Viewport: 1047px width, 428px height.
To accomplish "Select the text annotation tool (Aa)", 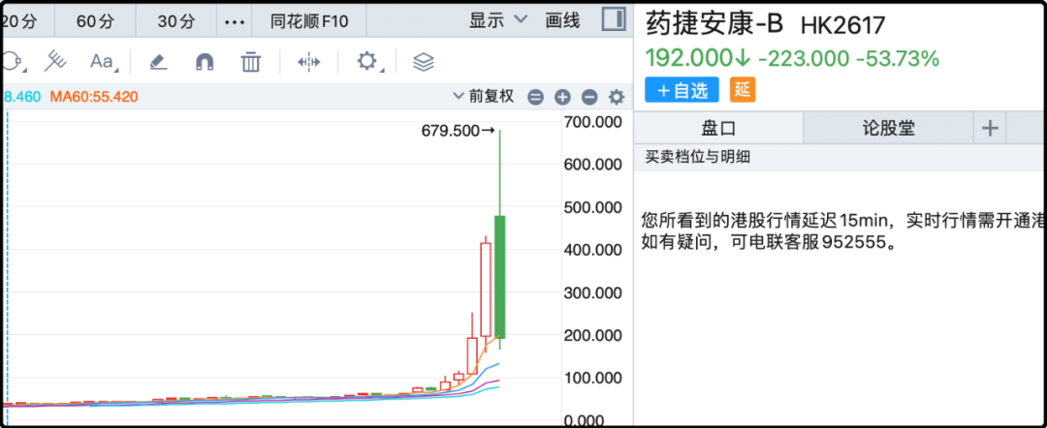I will point(102,62).
